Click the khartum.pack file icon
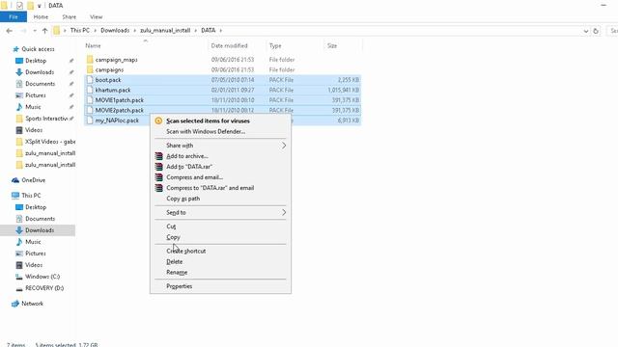Screen dimensions: 618x347 click(x=90, y=90)
